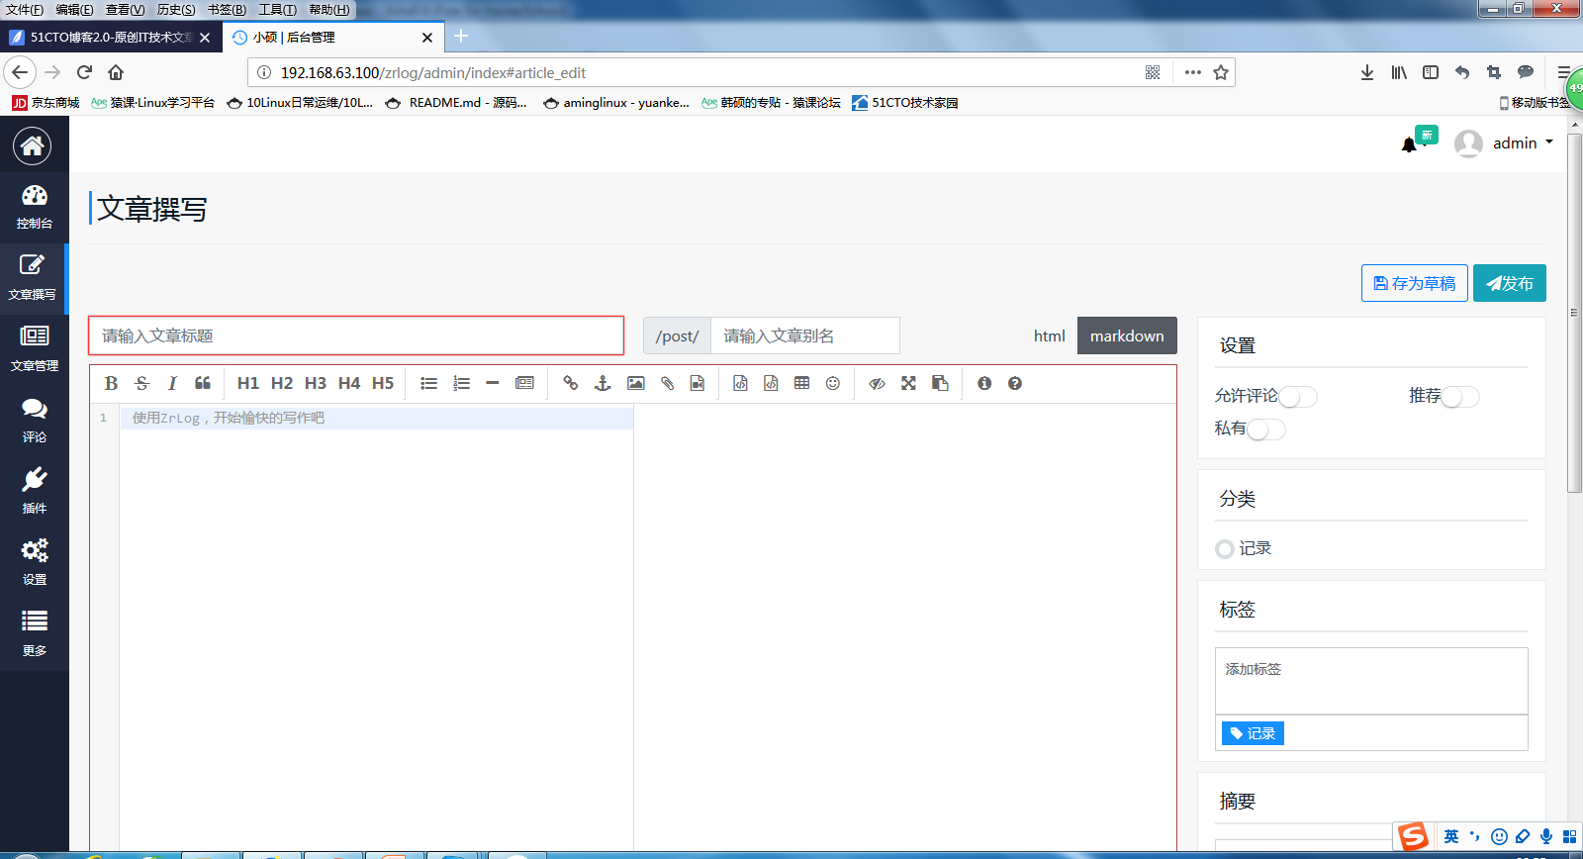Screen dimensions: 1583x859
Task: Insert horizontal rule line
Action: click(x=493, y=383)
